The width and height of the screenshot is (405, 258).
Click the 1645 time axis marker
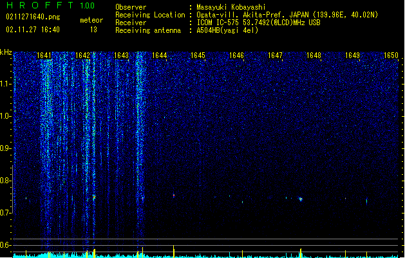[198, 55]
